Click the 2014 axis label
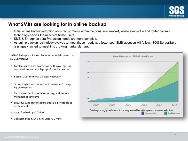 click(x=174, y=105)
